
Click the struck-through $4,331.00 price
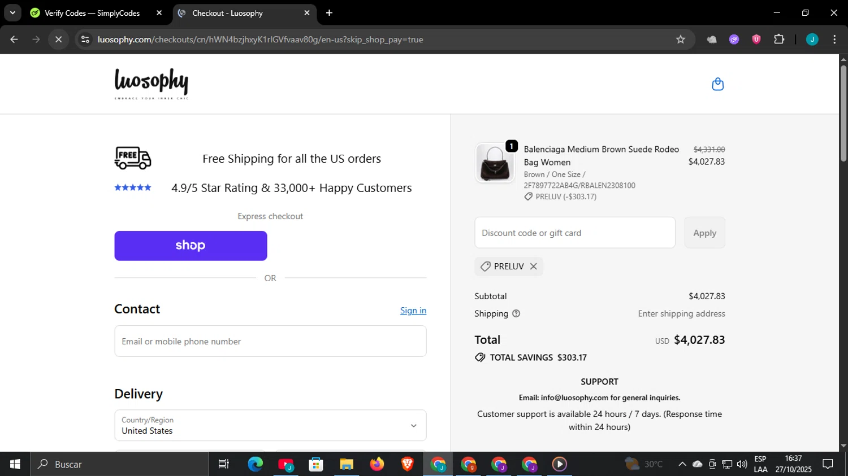pos(709,150)
